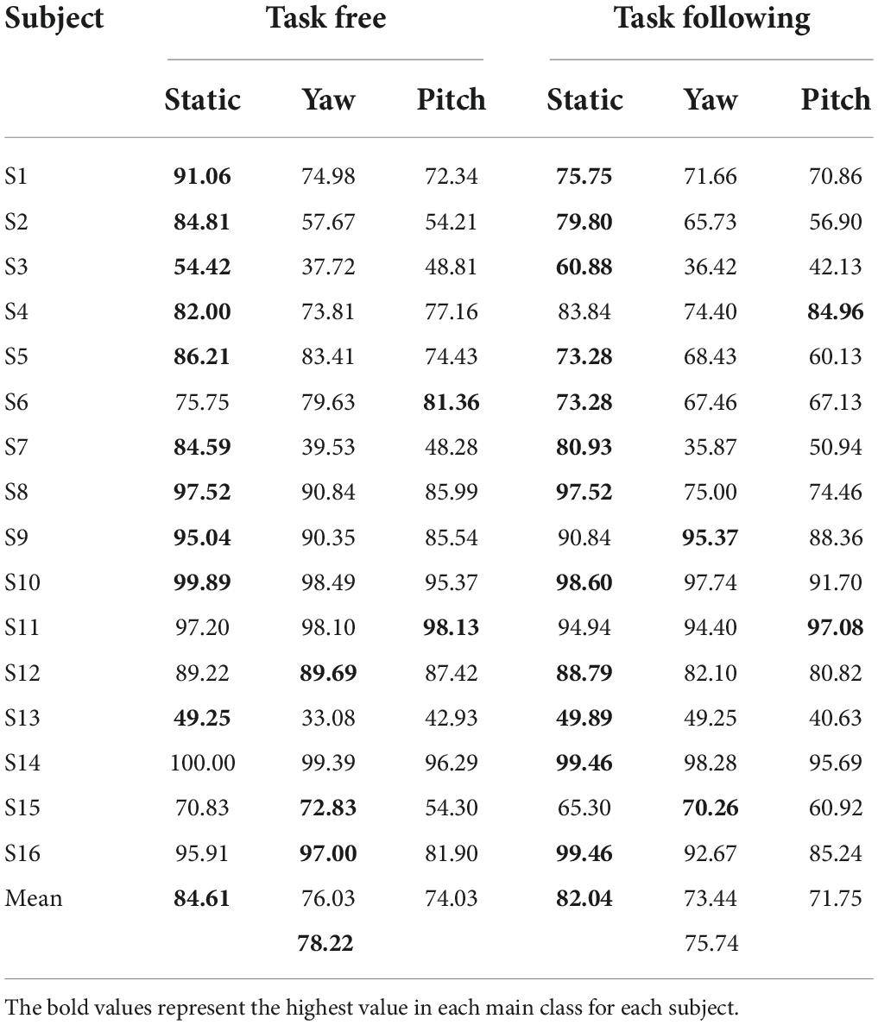Click the S13 value 33.08
This screenshot has width=878, height=1025.
pyautogui.click(x=328, y=717)
